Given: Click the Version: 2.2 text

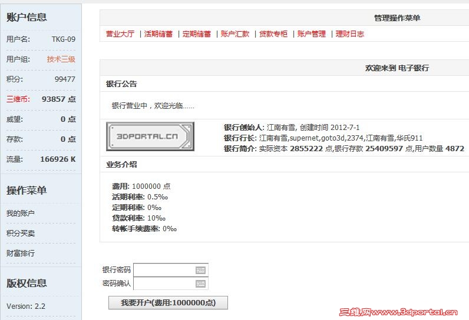Looking at the screenshot, I should coord(26,306).
